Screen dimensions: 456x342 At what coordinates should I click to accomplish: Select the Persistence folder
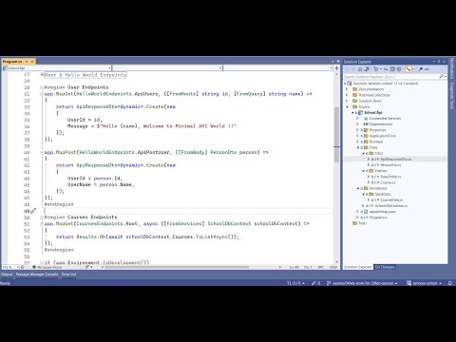click(x=378, y=188)
